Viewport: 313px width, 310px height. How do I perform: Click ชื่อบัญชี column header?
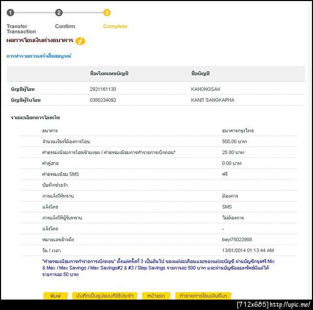coord(200,73)
